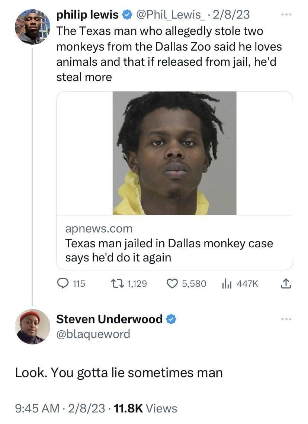Tap the share upload icon
This screenshot has height=424, width=308.
click(286, 284)
